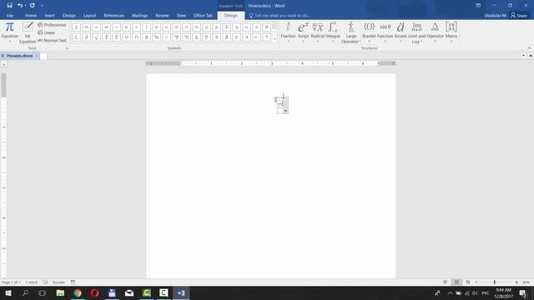The width and height of the screenshot is (534, 300).
Task: Click the zoom in plus button
Action: (x=516, y=282)
